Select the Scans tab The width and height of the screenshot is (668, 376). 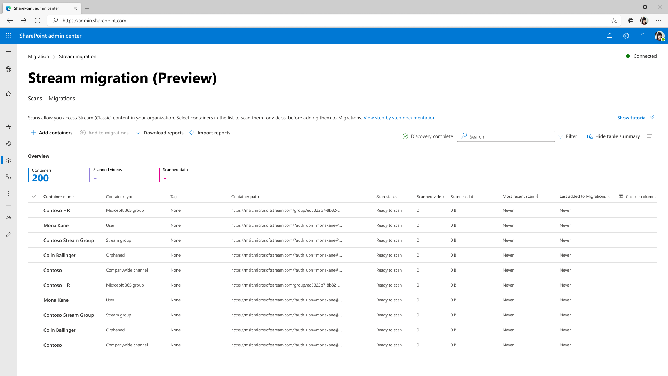coord(35,98)
